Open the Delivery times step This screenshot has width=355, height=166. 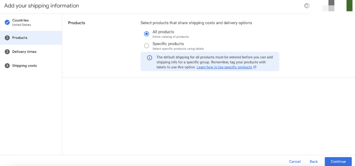point(31,52)
